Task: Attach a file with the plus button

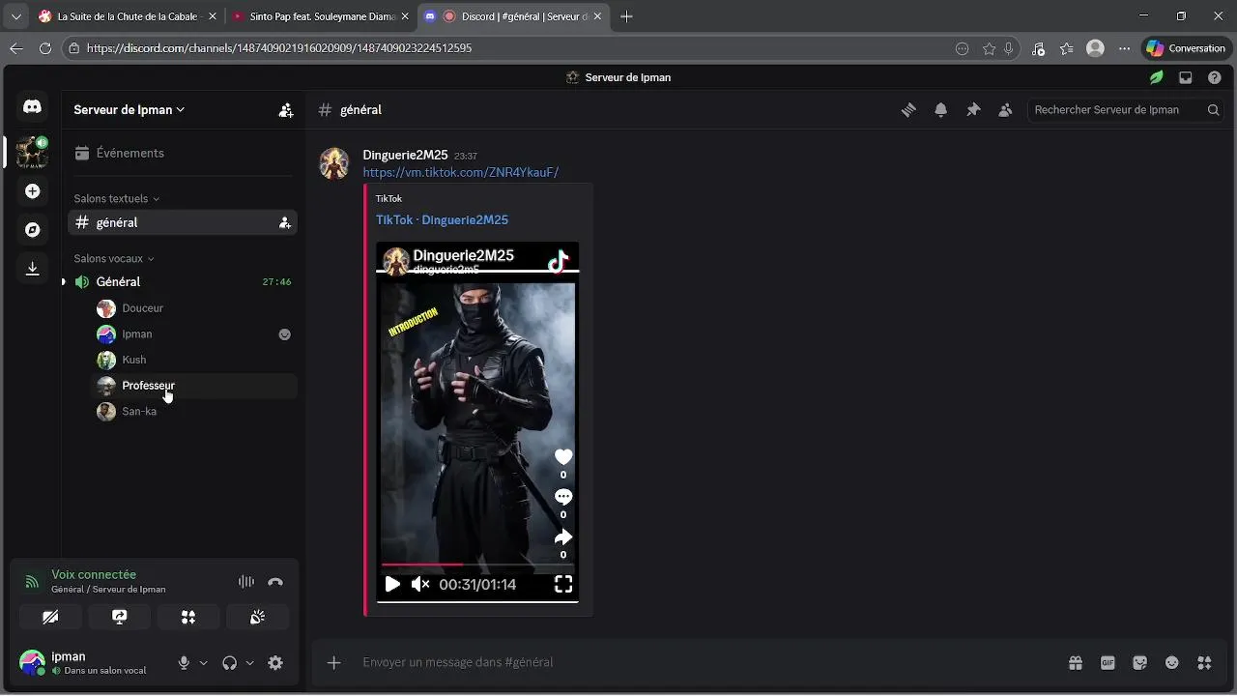Action: tap(334, 663)
